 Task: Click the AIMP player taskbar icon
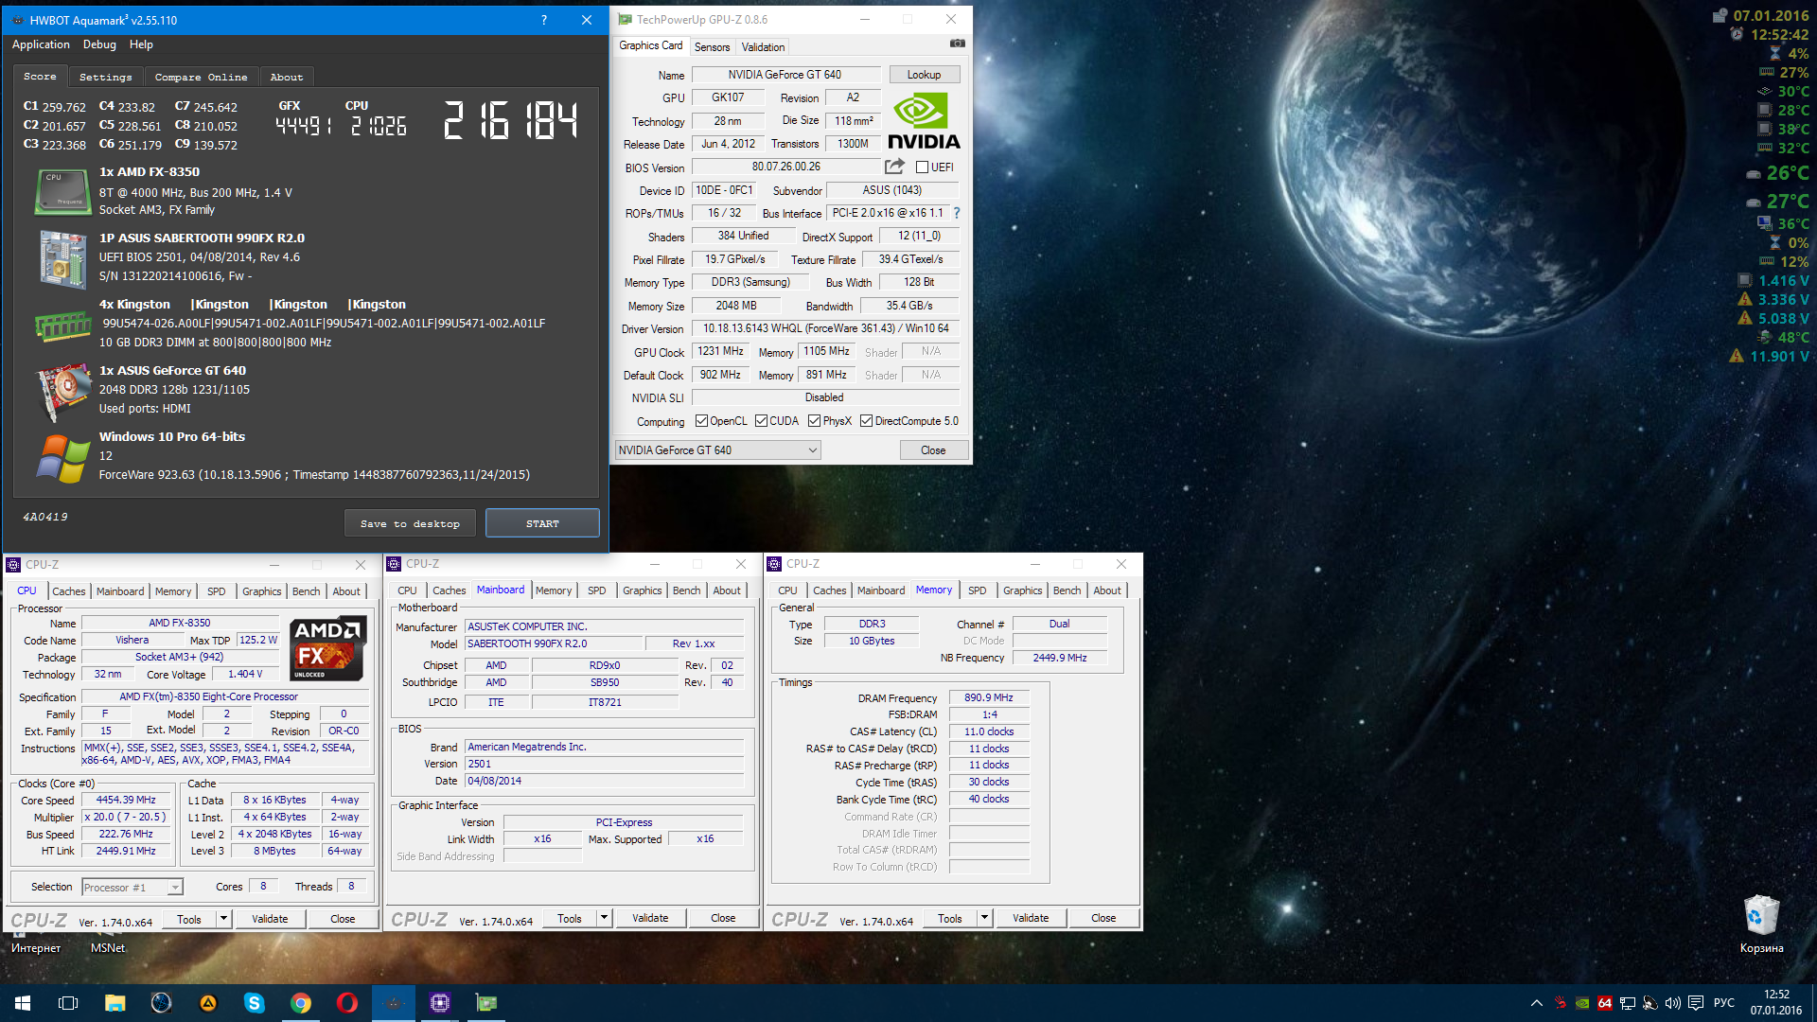207,1003
